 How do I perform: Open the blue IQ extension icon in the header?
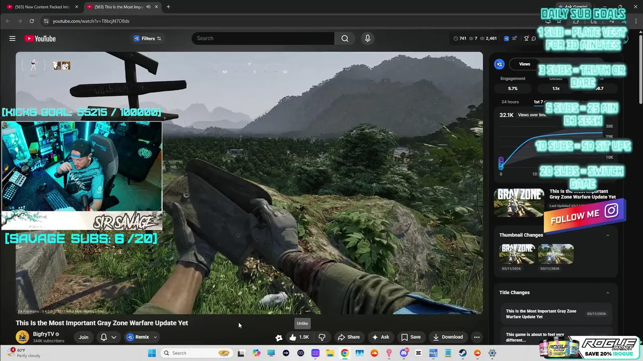pyautogui.click(x=506, y=39)
